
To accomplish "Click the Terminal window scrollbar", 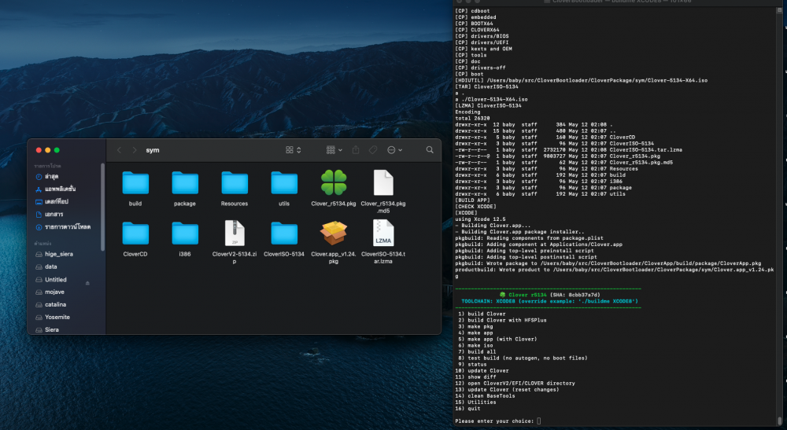I will [779, 421].
